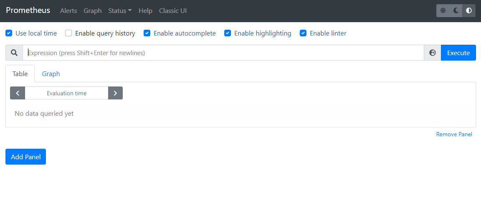Open the Status dropdown menu

tap(120, 11)
